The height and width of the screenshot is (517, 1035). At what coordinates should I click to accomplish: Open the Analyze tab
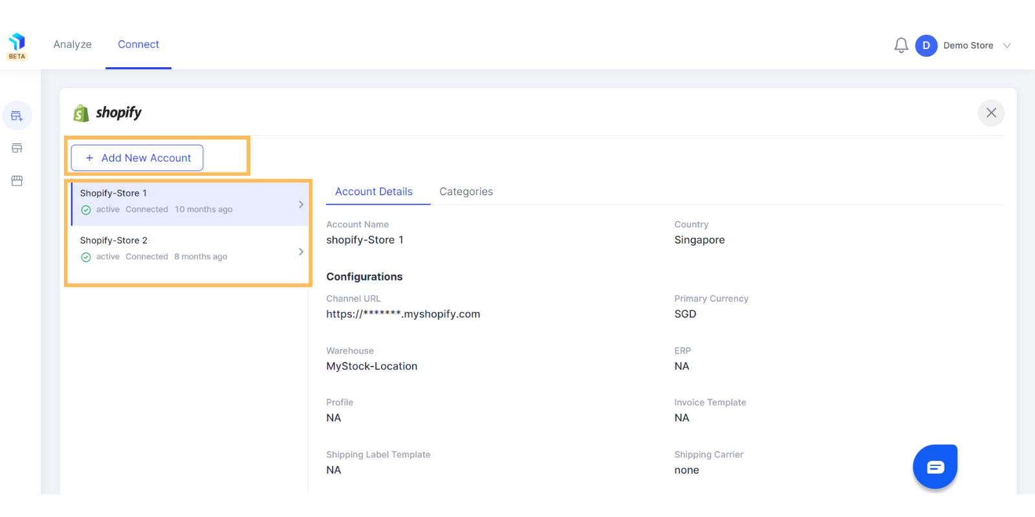point(72,45)
